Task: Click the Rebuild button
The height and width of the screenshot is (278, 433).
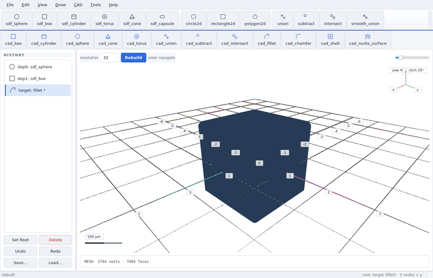Action: (x=133, y=57)
